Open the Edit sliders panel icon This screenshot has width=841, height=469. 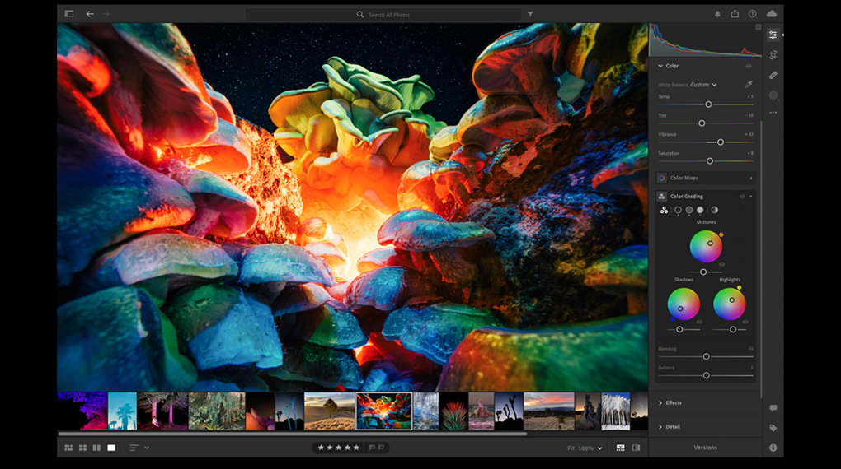click(773, 35)
